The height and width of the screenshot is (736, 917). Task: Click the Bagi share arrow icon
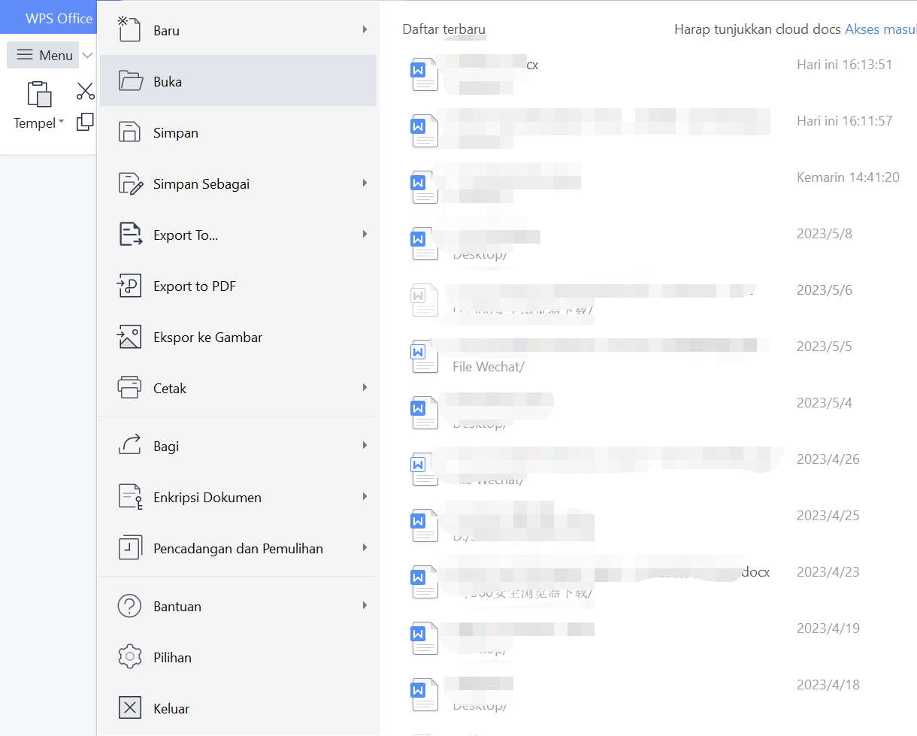tap(130, 446)
